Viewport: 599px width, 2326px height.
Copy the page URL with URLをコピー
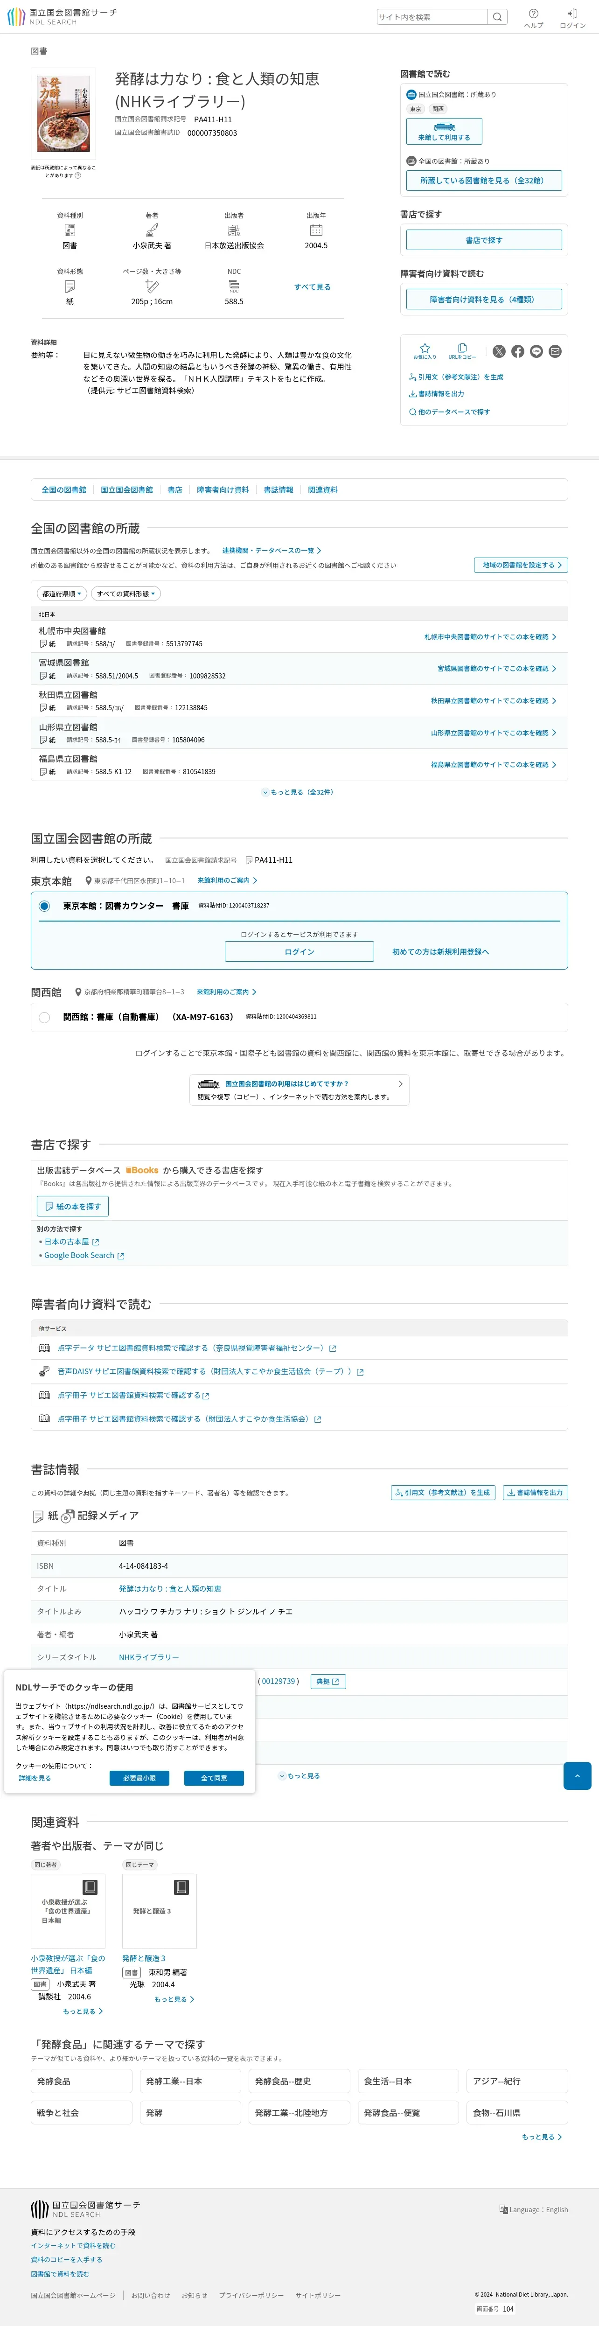[462, 351]
